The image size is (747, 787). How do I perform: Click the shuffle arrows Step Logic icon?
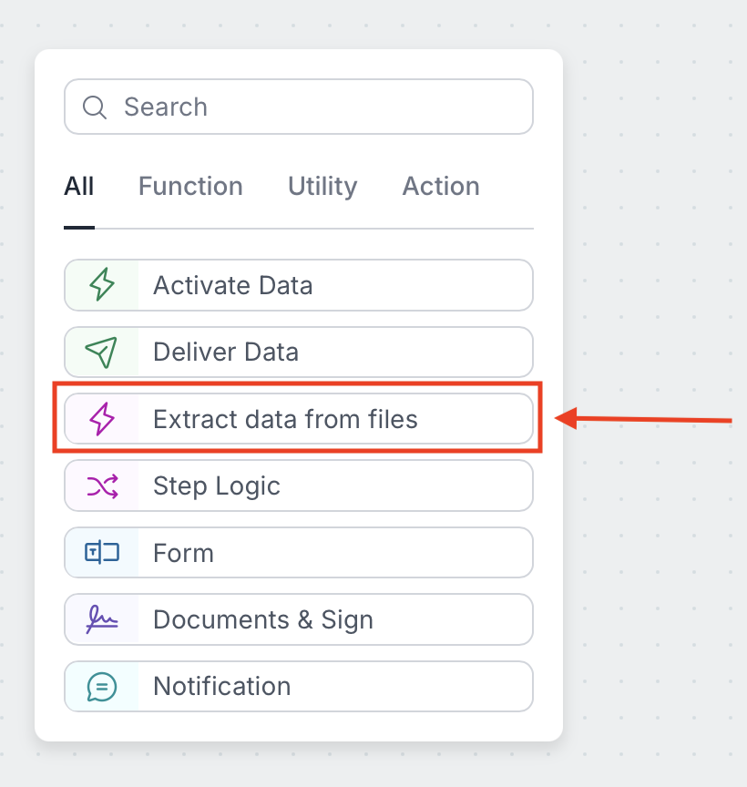point(102,485)
